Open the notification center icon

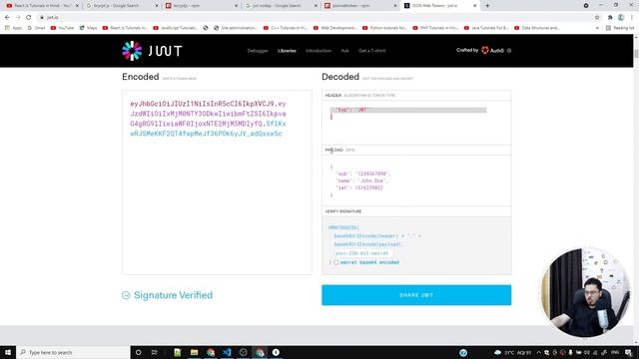click(628, 352)
